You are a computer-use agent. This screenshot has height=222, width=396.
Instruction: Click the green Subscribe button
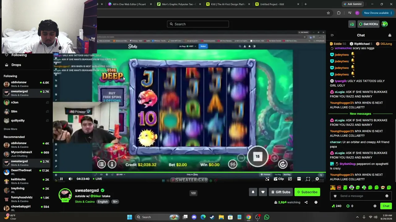pyautogui.click(x=307, y=192)
